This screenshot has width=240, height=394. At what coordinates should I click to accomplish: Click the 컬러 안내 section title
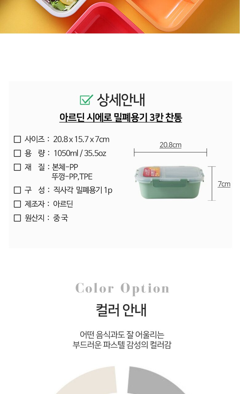(121, 310)
